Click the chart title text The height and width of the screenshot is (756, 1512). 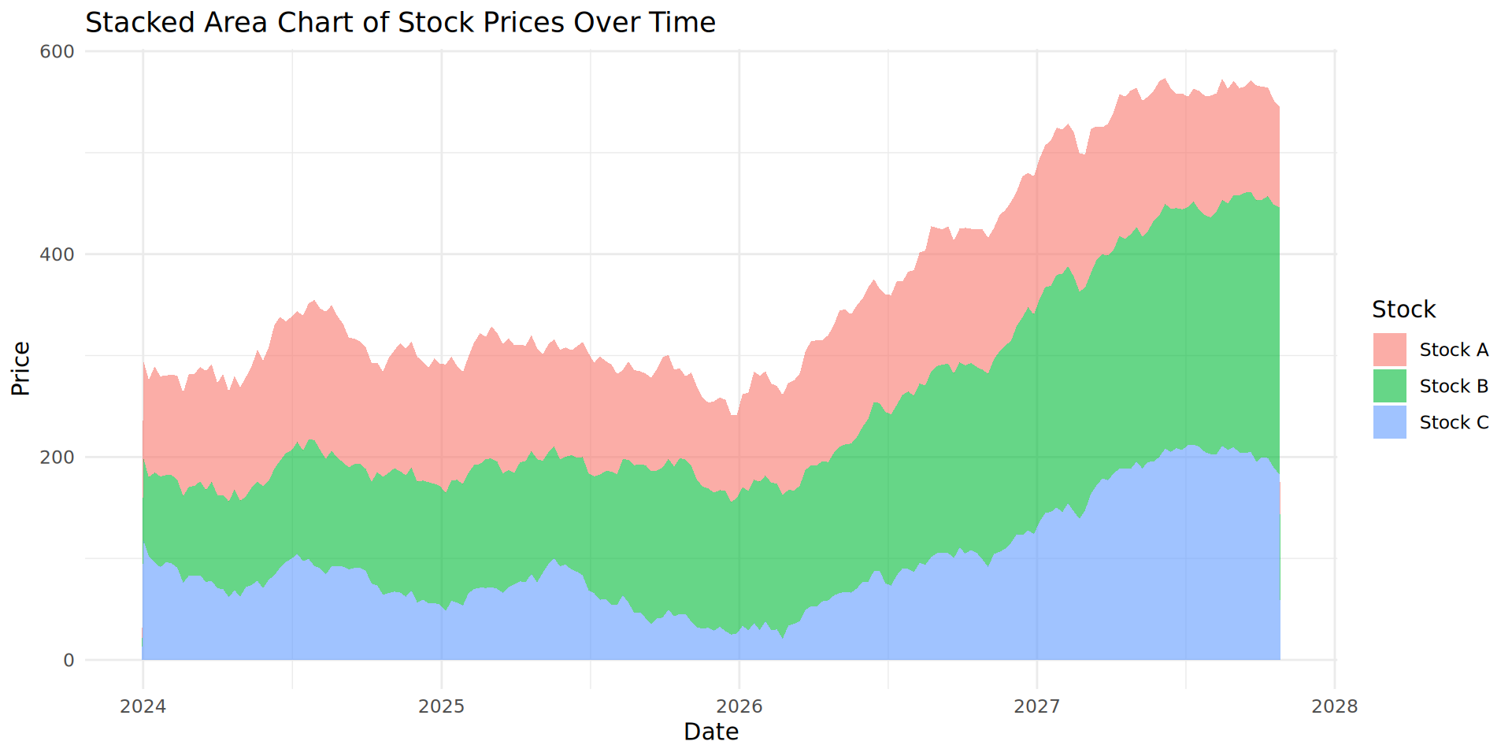click(x=400, y=22)
